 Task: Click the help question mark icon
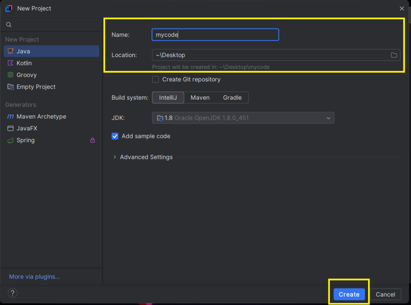(x=12, y=293)
